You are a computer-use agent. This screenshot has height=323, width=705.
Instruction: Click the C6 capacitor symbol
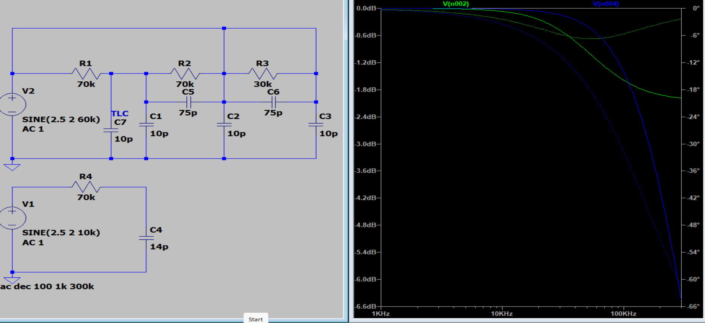pos(273,102)
